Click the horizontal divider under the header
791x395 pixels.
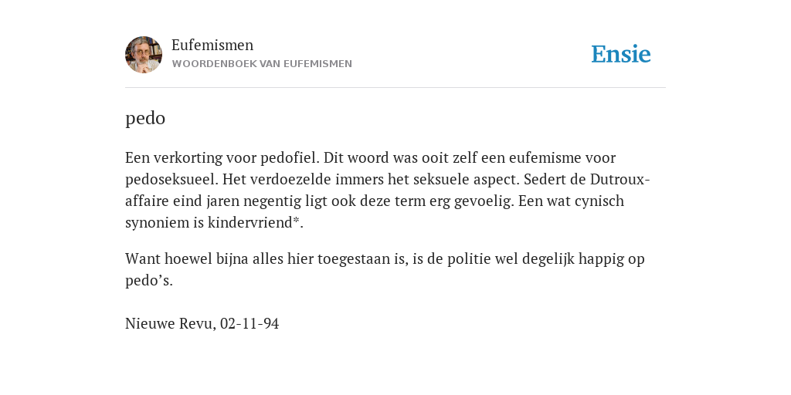tap(395, 88)
